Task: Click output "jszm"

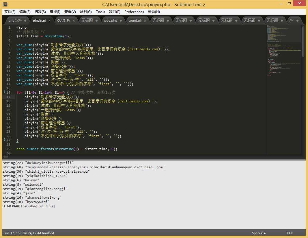Action: coord(29,193)
